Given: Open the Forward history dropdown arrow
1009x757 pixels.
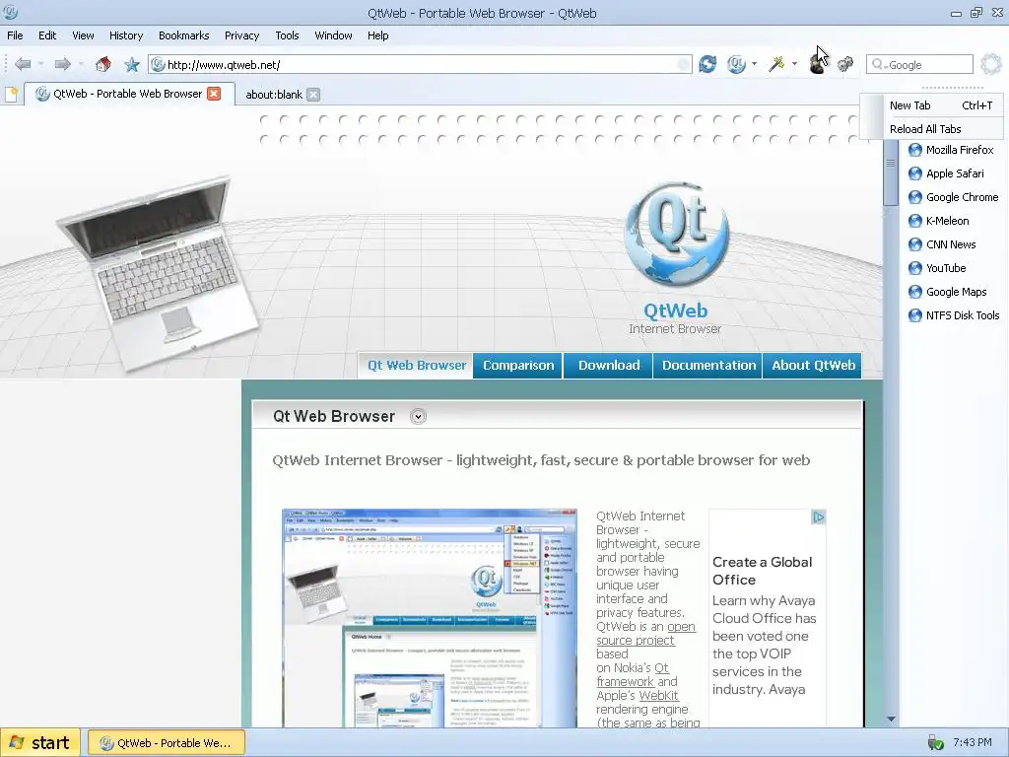Looking at the screenshot, I should pyautogui.click(x=81, y=64).
